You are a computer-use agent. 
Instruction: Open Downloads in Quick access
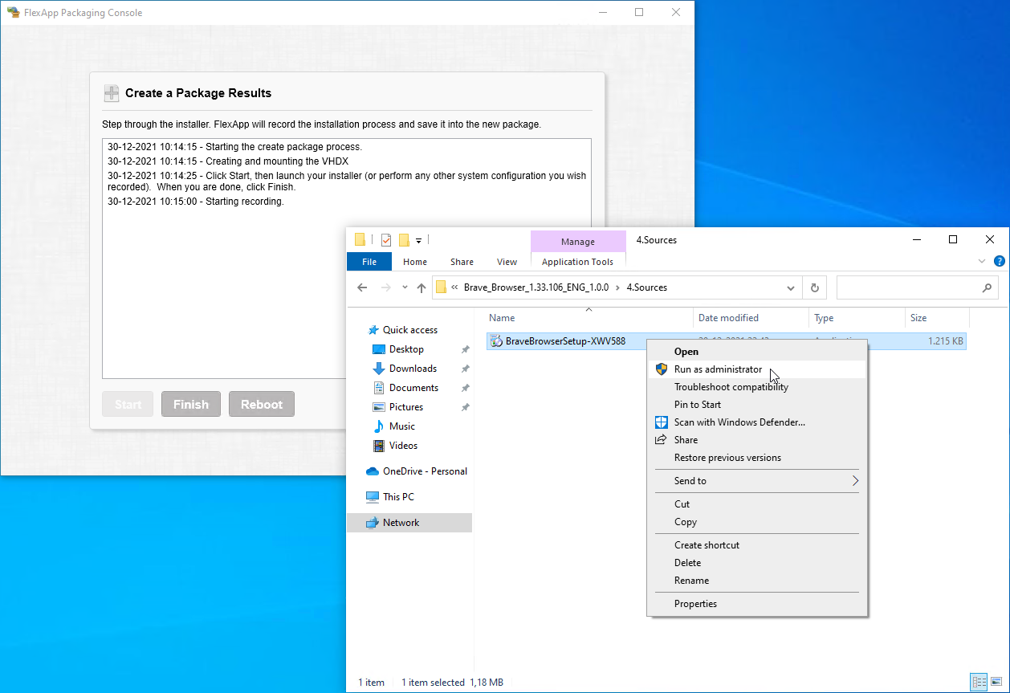[x=413, y=369]
